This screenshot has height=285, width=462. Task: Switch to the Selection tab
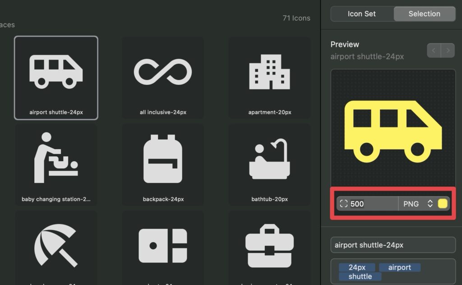[x=424, y=14]
